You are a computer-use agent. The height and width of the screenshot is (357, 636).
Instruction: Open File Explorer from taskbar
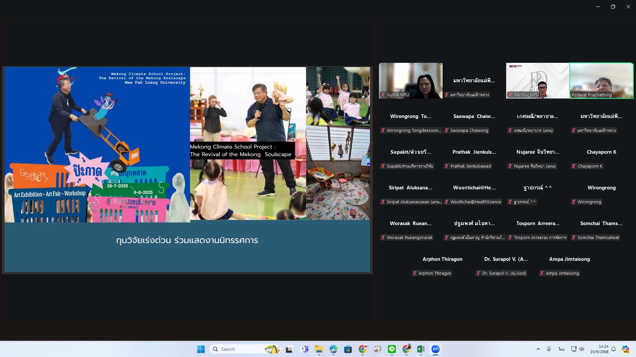click(x=319, y=349)
